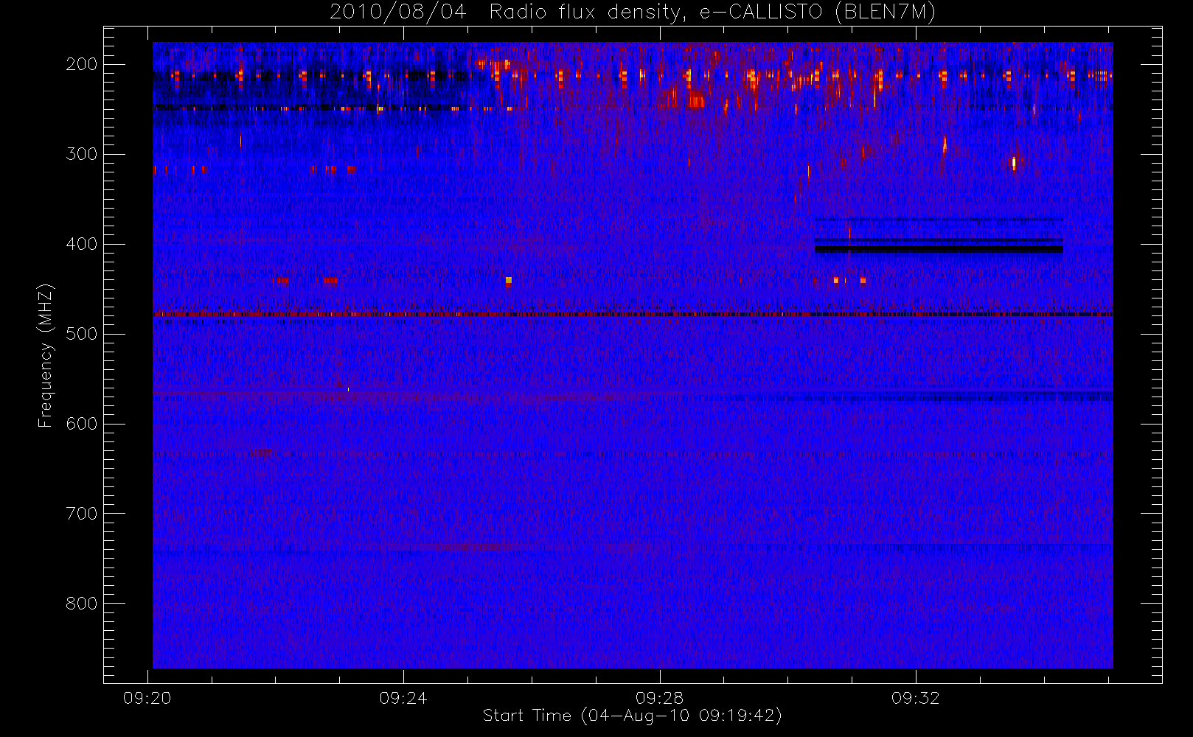Click the '200' frequency tick label
Screen dimensions: 1193x737
pyautogui.click(x=82, y=64)
